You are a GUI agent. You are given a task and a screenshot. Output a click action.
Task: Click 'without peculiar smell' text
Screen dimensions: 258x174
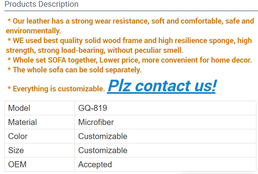145,50
